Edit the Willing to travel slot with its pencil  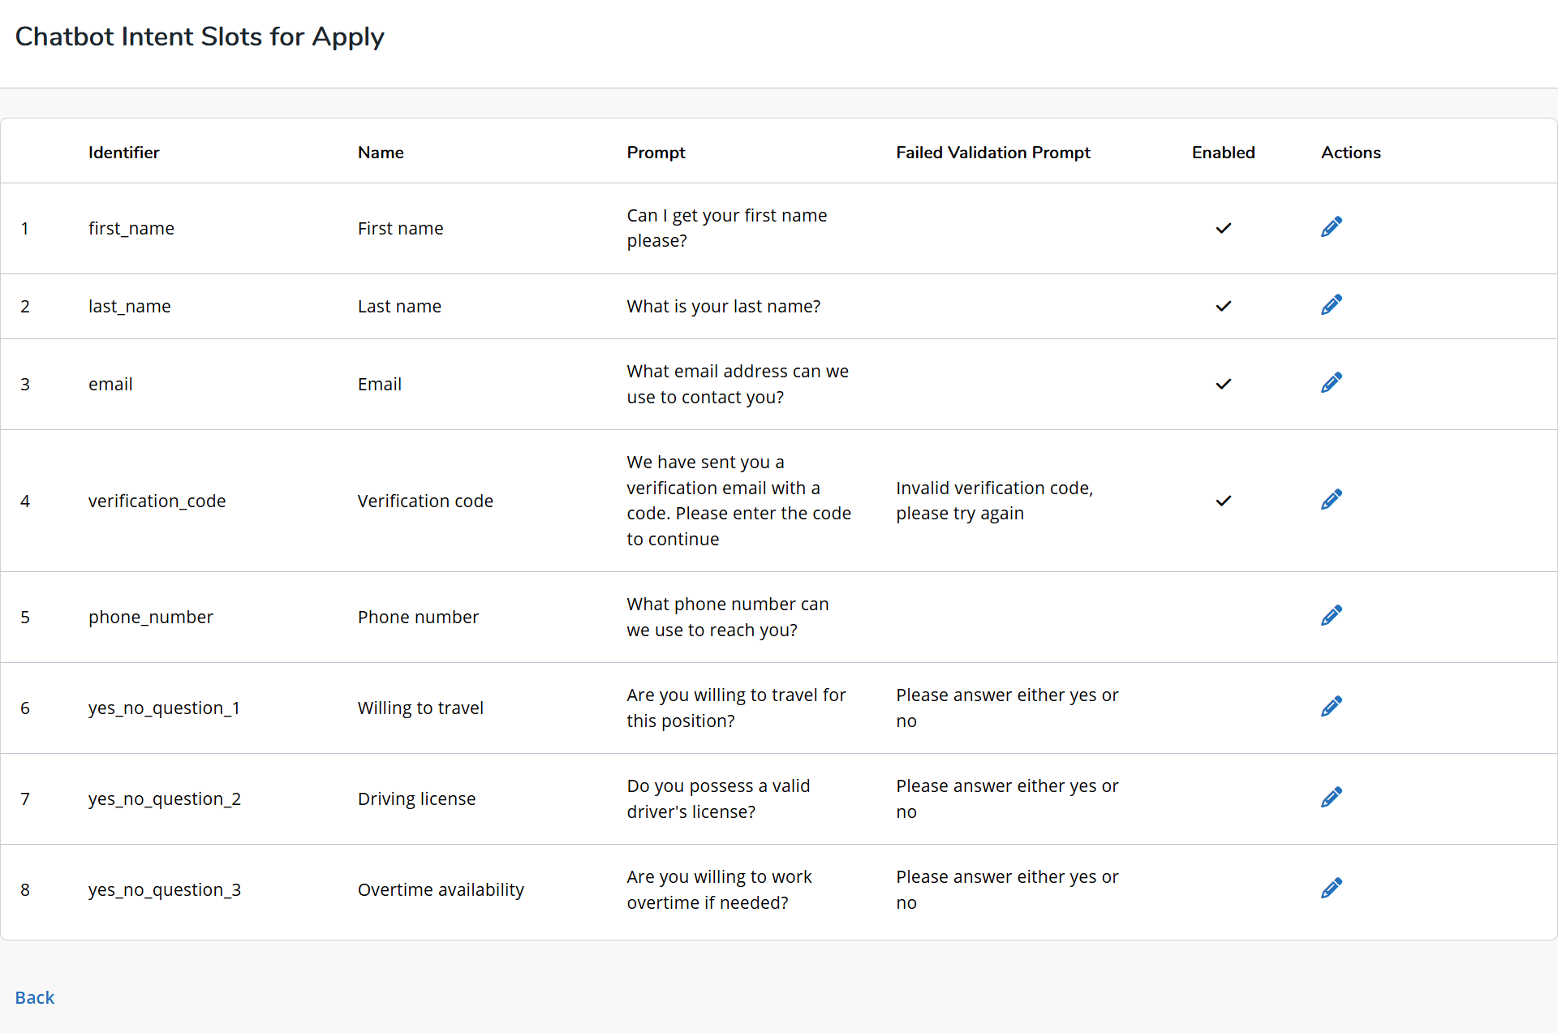(1331, 707)
